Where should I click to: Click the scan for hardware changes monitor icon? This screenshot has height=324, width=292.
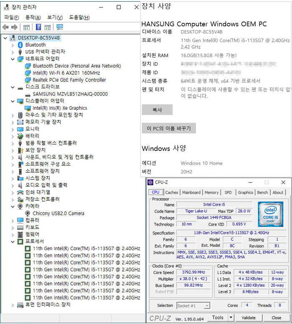pyautogui.click(x=60, y=28)
